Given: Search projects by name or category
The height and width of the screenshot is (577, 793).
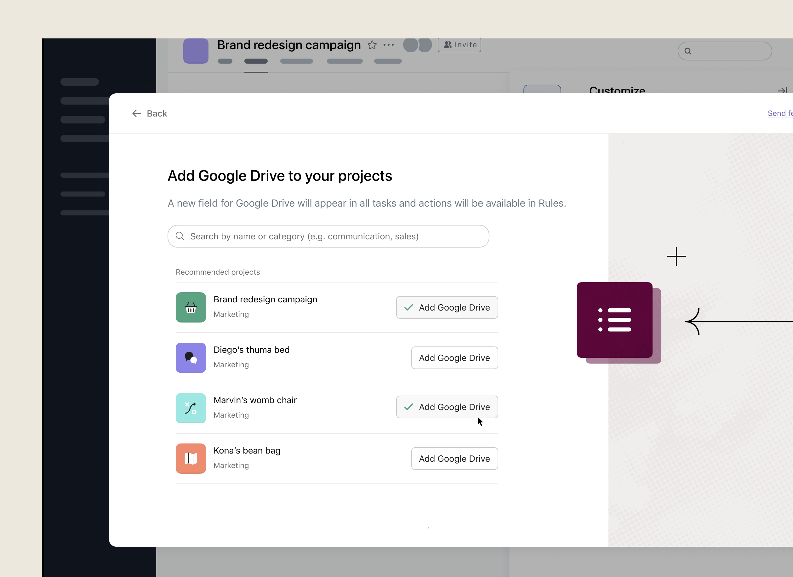Looking at the screenshot, I should point(328,237).
